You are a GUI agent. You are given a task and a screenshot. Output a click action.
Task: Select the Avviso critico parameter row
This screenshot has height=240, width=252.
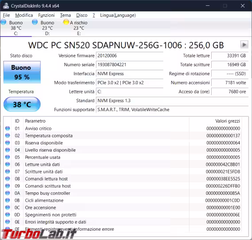tap(122, 128)
